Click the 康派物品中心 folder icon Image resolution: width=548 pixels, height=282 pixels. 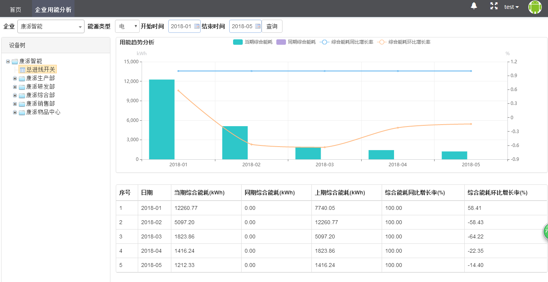(22, 112)
